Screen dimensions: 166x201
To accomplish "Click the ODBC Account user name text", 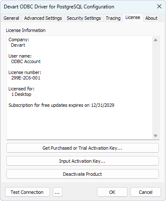I will pos(26,61).
